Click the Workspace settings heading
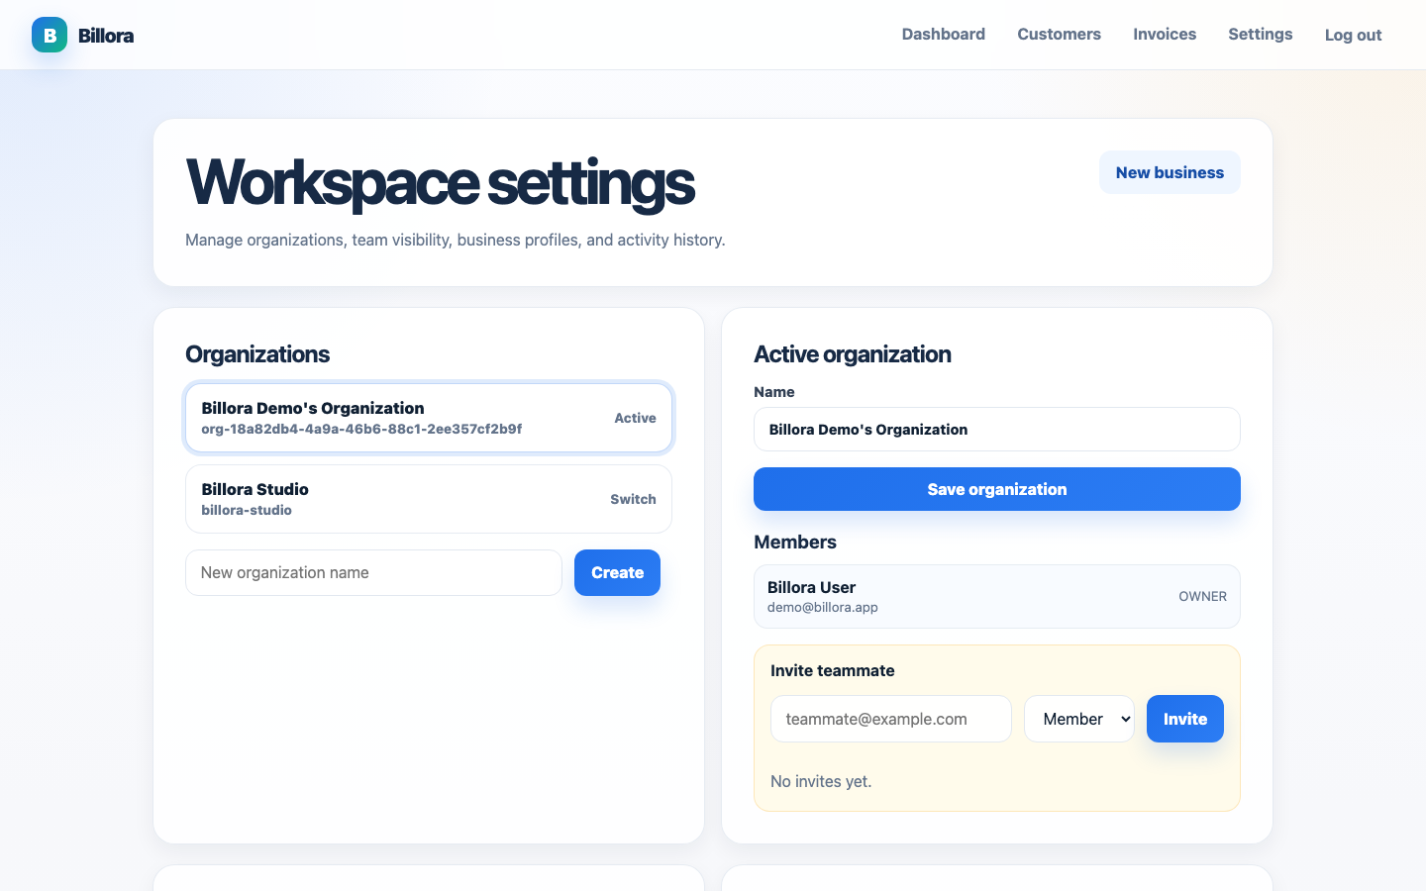 [x=440, y=182]
